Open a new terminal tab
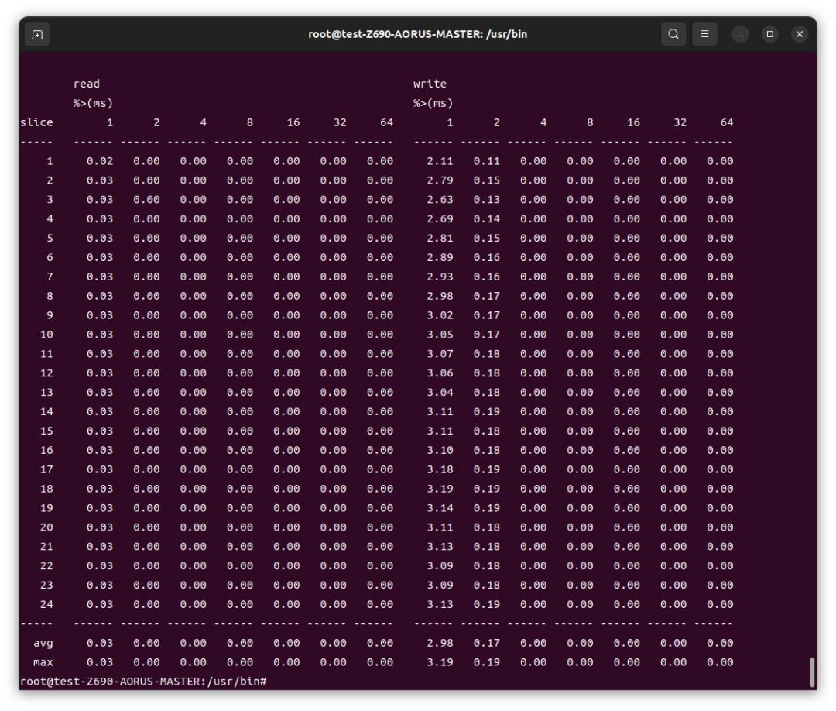The width and height of the screenshot is (836, 711). point(37,34)
